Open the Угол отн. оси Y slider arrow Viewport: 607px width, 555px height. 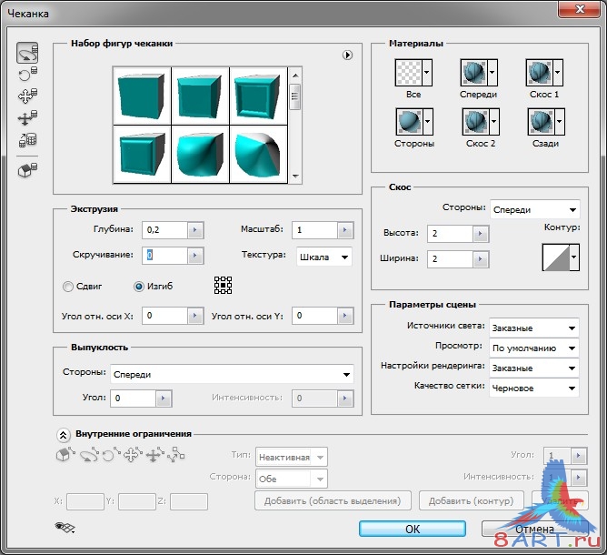(345, 316)
